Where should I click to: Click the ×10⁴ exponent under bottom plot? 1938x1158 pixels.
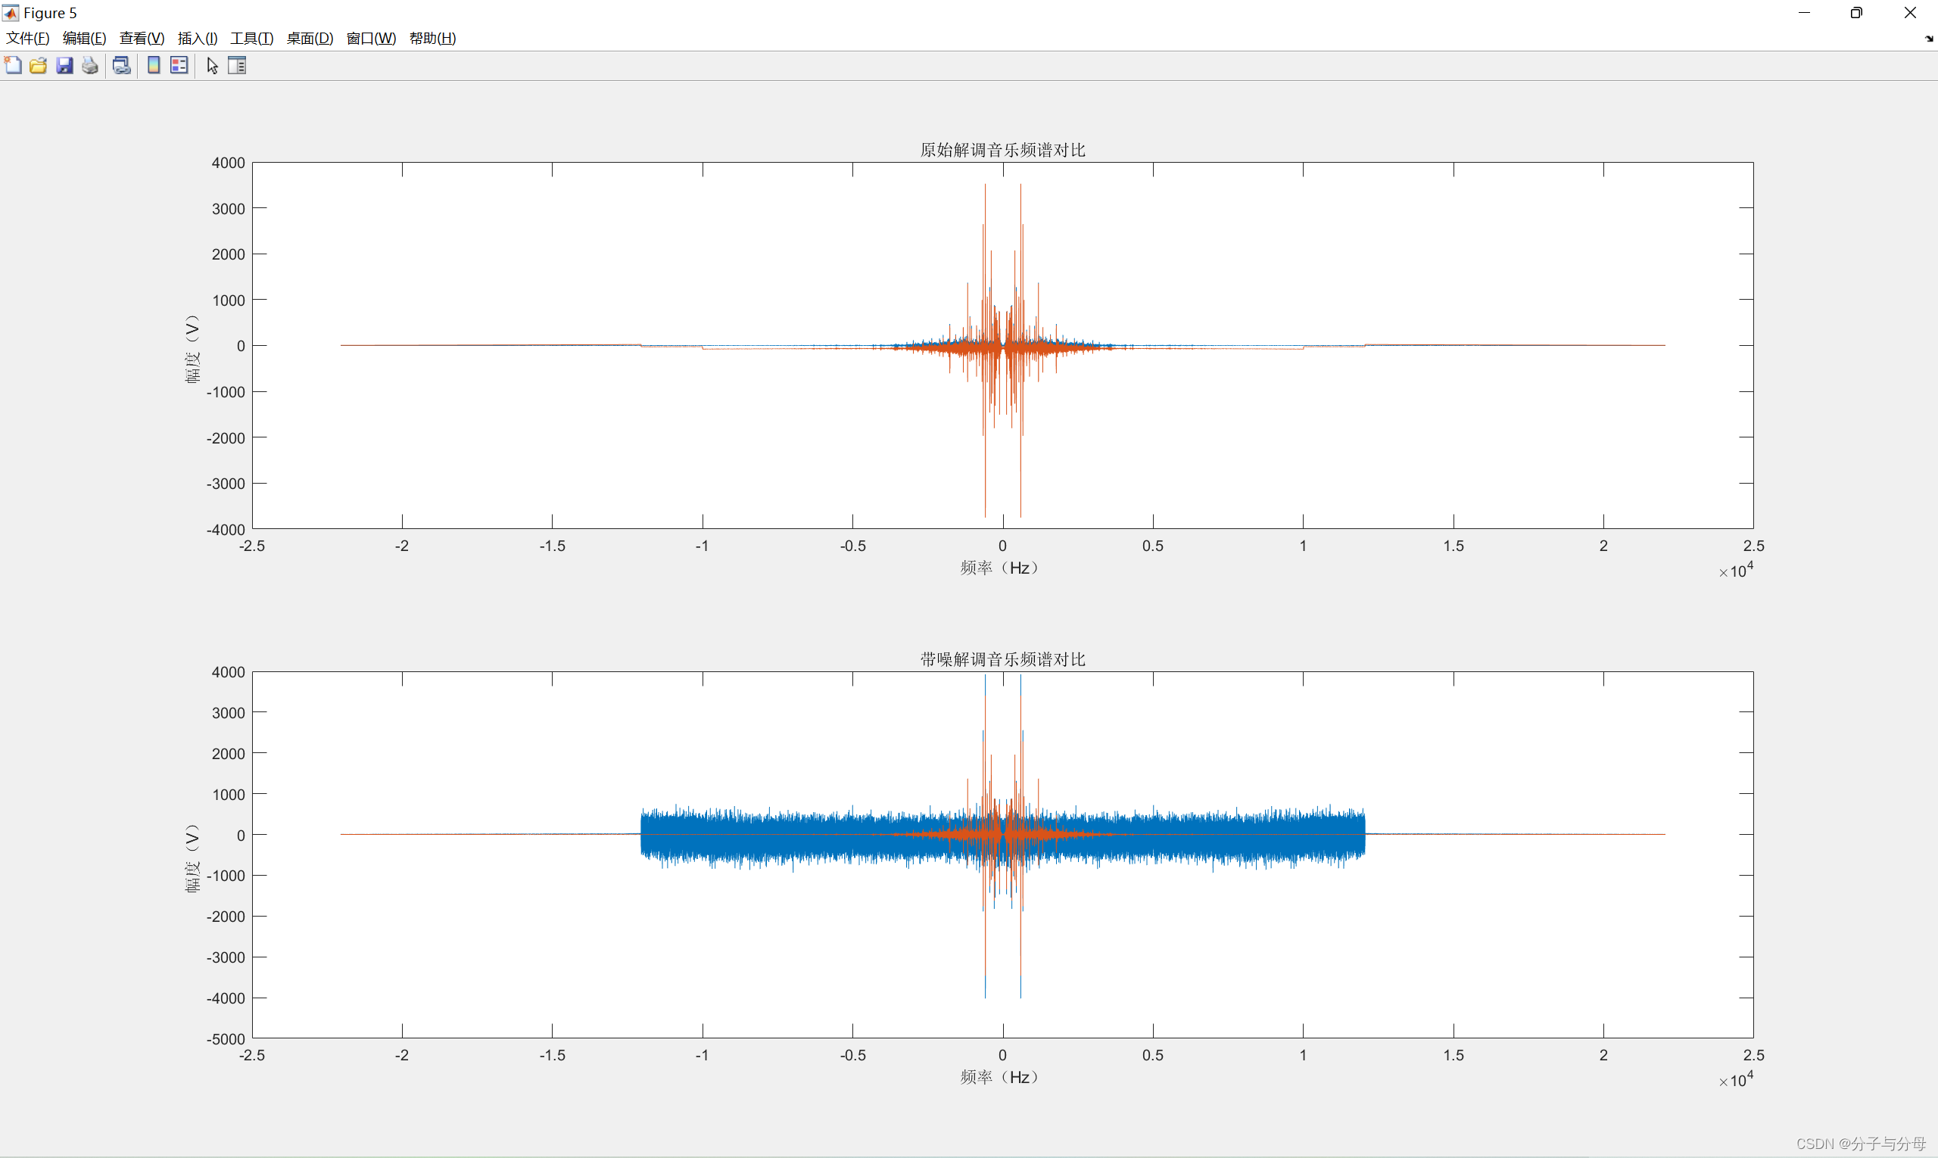pyautogui.click(x=1736, y=1079)
